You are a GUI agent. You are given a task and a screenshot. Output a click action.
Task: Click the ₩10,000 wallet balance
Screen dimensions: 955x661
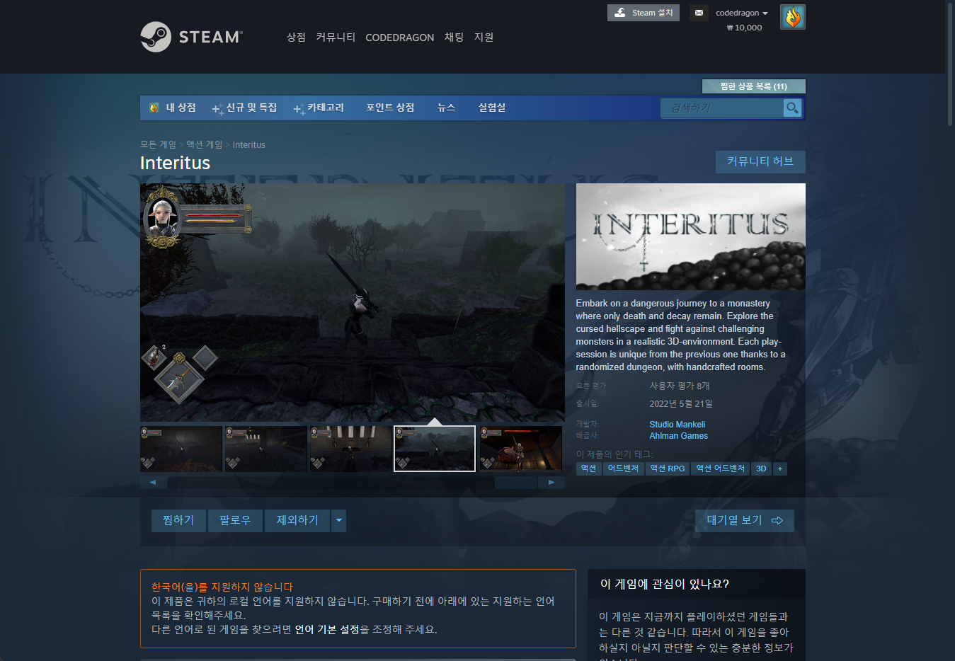(744, 28)
